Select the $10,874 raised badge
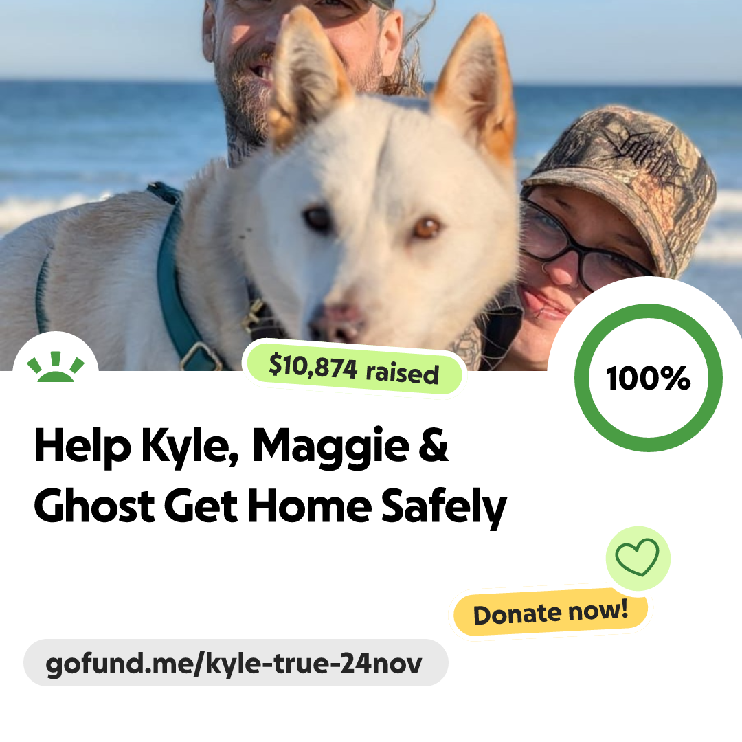 354,369
